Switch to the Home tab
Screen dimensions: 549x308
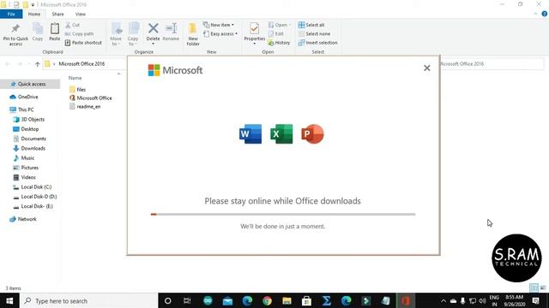pos(34,14)
